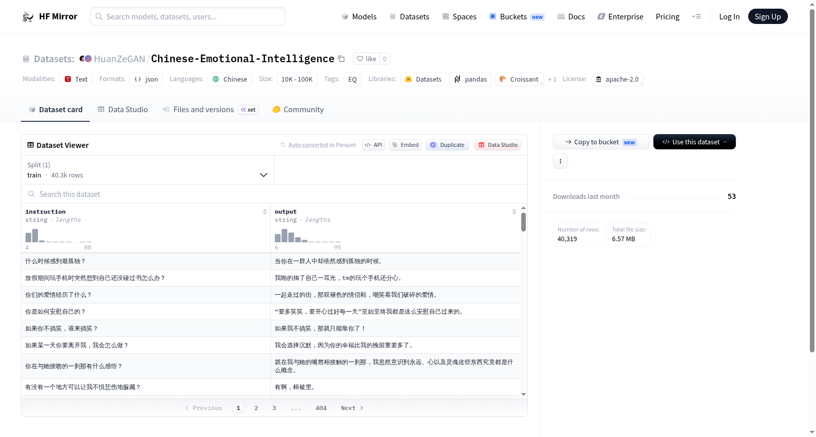Open the Community tab
The width and height of the screenshot is (816, 437).
point(298,110)
